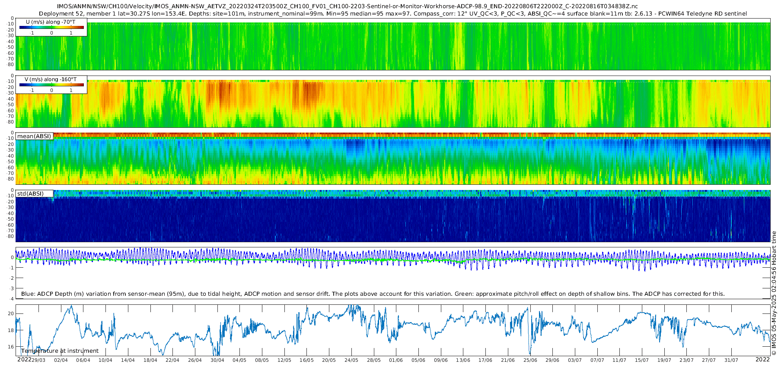
Task: Click the 30/04 date tick label
Action: click(217, 360)
